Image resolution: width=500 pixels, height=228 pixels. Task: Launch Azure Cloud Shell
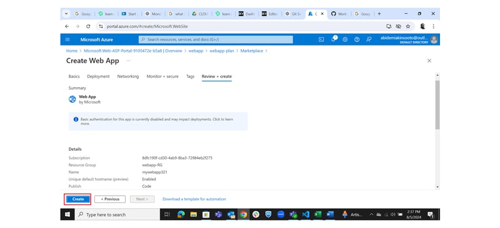point(321,39)
